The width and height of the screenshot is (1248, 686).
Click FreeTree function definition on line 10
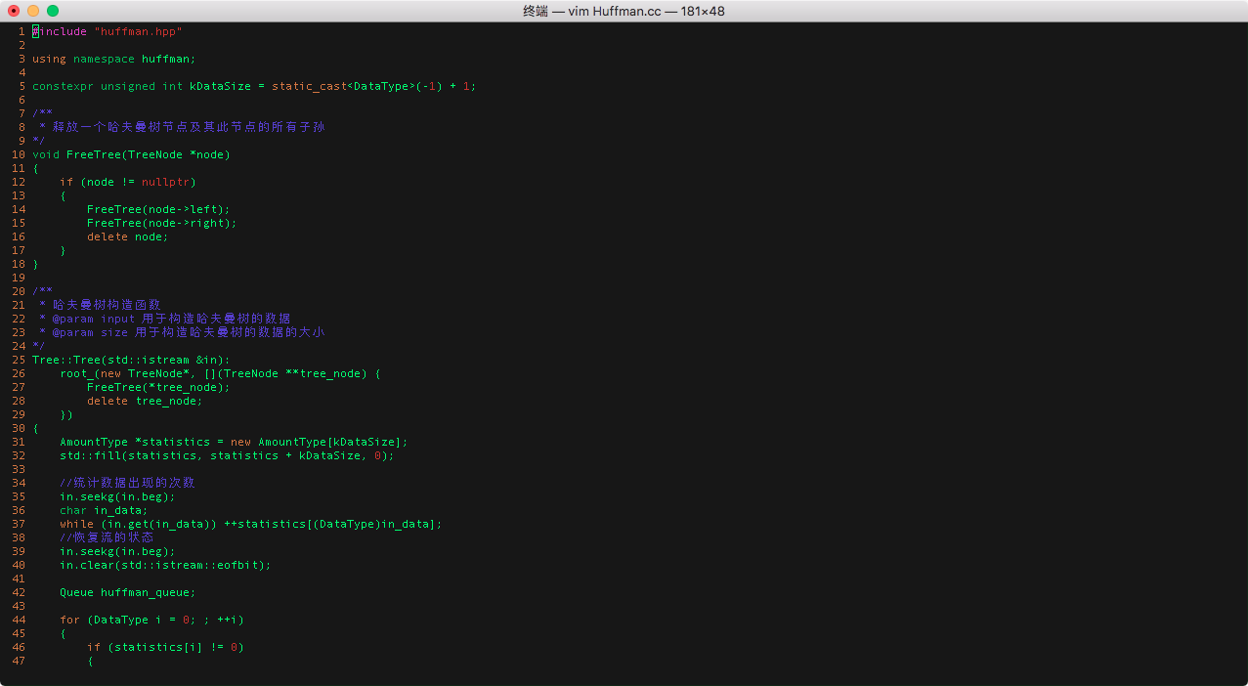93,154
